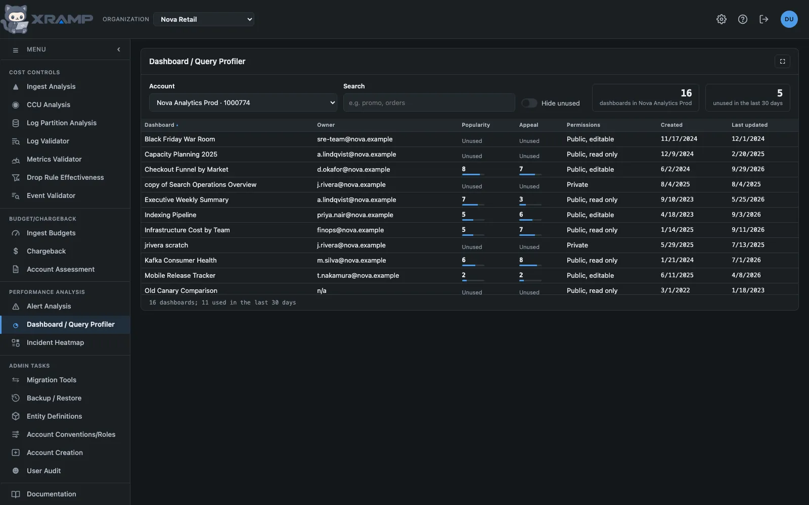Click the Metrics Validator icon
This screenshot has width=809, height=505.
[x=16, y=160]
